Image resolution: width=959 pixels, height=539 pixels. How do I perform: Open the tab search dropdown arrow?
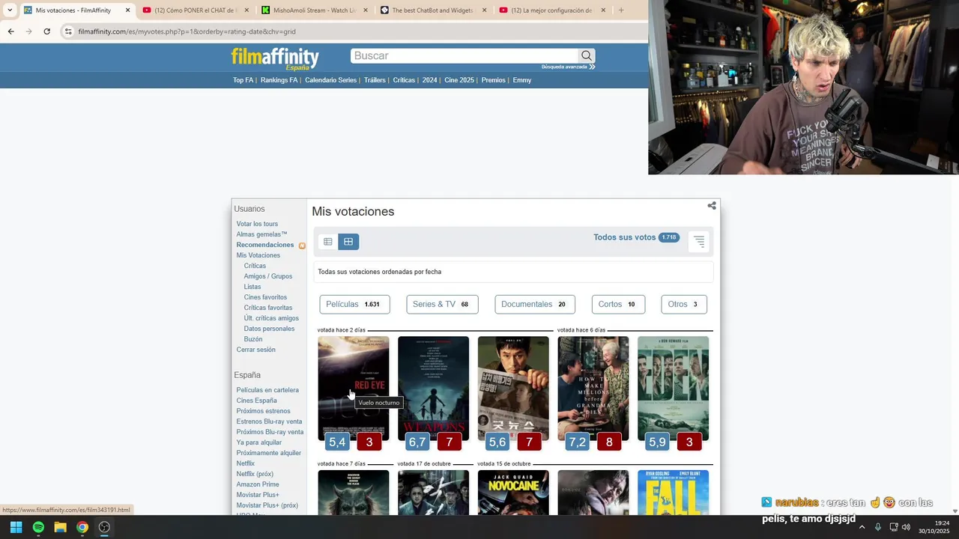(x=10, y=10)
